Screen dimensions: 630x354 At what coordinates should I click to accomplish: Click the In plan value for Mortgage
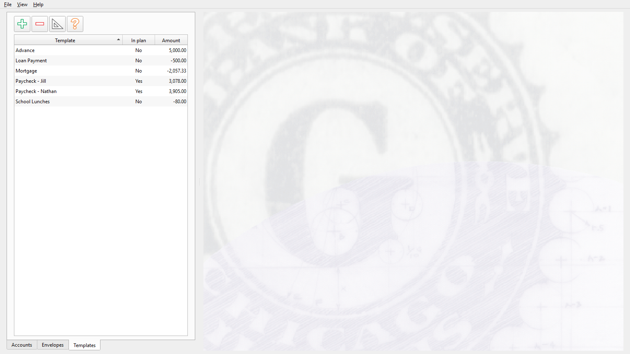coord(139,71)
